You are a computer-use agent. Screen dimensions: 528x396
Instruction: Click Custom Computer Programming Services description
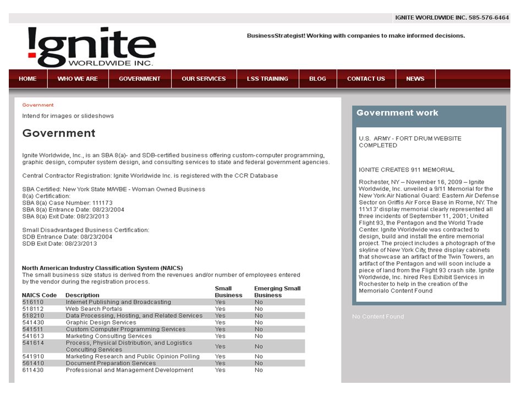[125, 329]
